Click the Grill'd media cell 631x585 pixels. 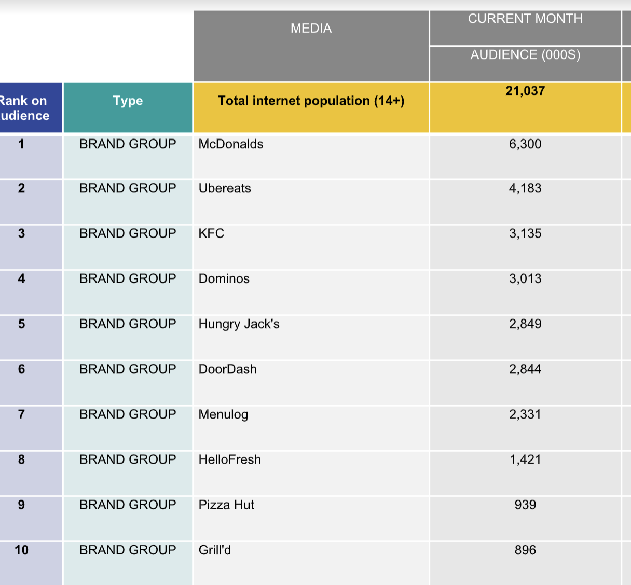click(311, 563)
